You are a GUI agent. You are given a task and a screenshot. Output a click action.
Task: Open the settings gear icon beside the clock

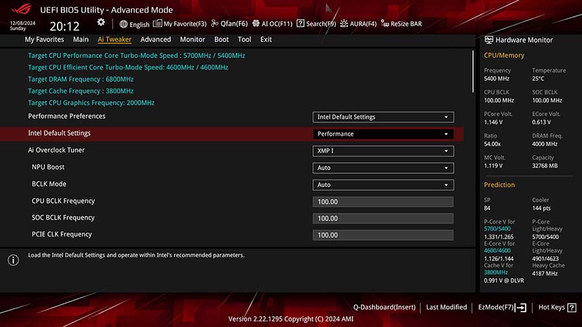(x=101, y=22)
